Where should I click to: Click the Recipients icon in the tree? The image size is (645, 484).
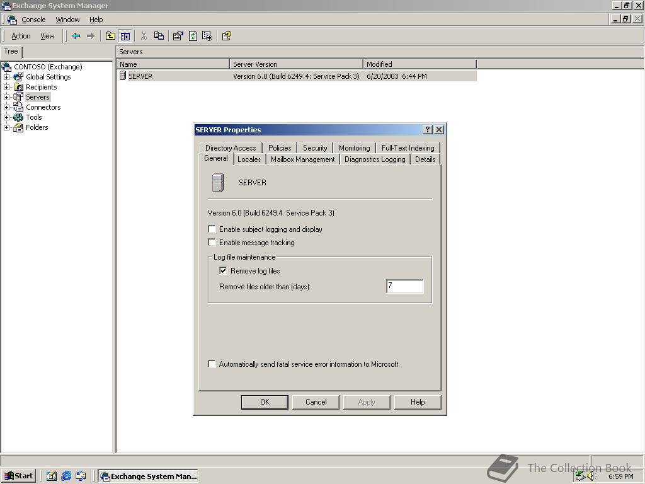[18, 87]
